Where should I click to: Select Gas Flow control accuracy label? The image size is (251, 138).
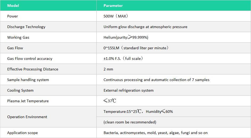point(30,59)
